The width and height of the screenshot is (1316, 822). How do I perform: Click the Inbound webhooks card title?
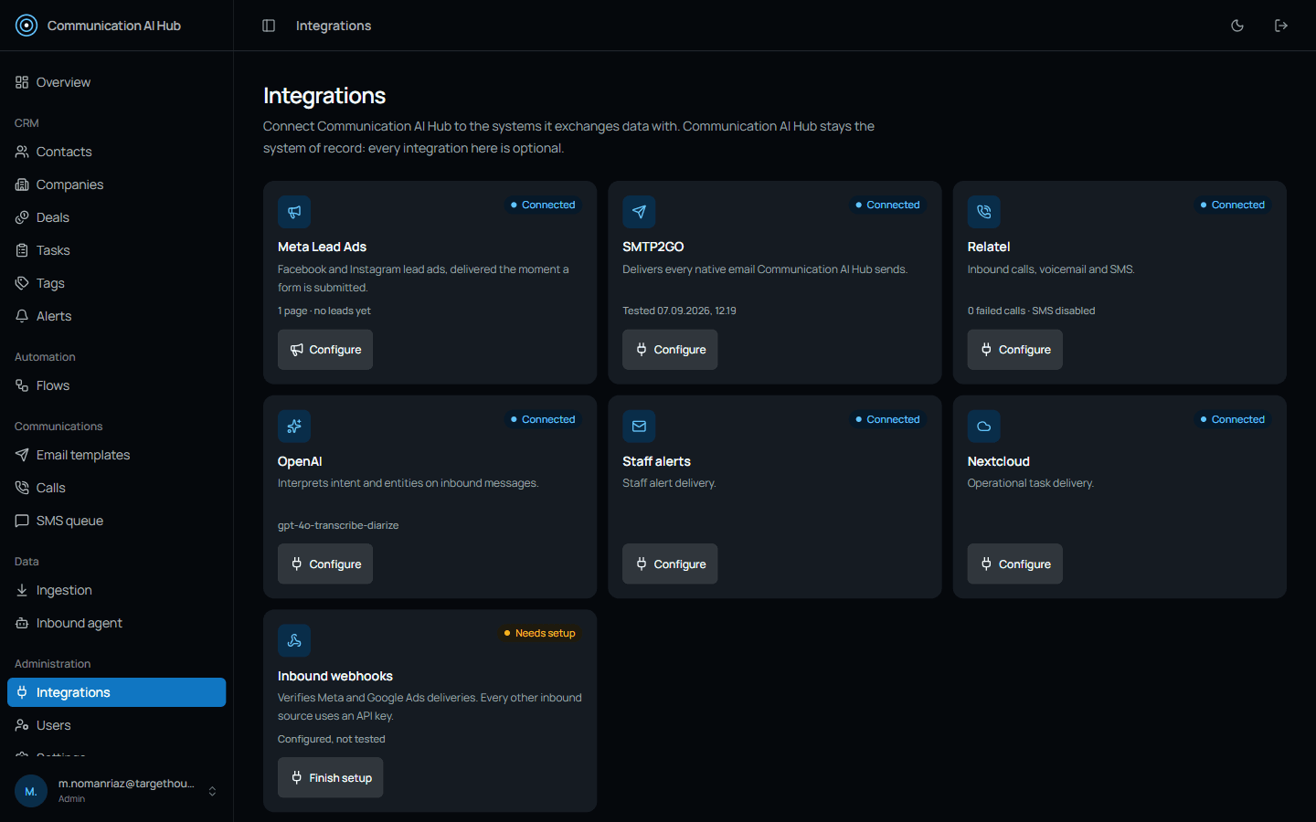point(335,676)
